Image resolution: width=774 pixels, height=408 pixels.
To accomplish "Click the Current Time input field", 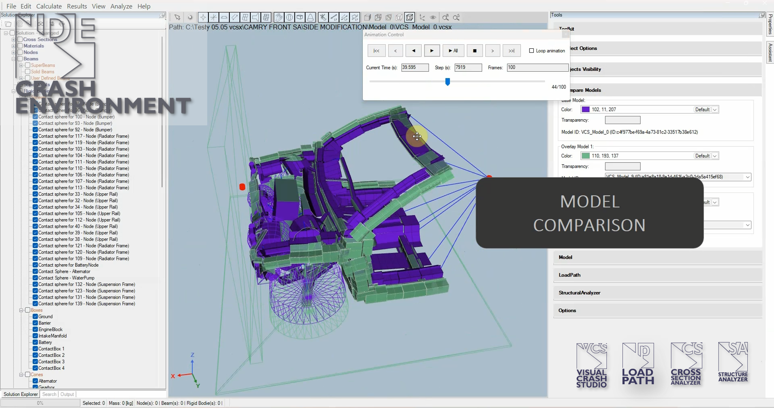I will (415, 68).
